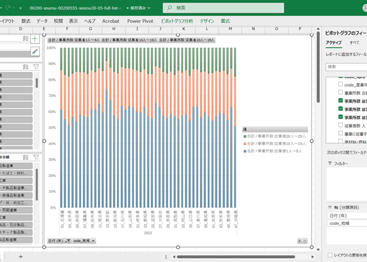Screen dimensions: 367x262
Task: Click the vertical scrollbar up arrow
Action: point(318,29)
